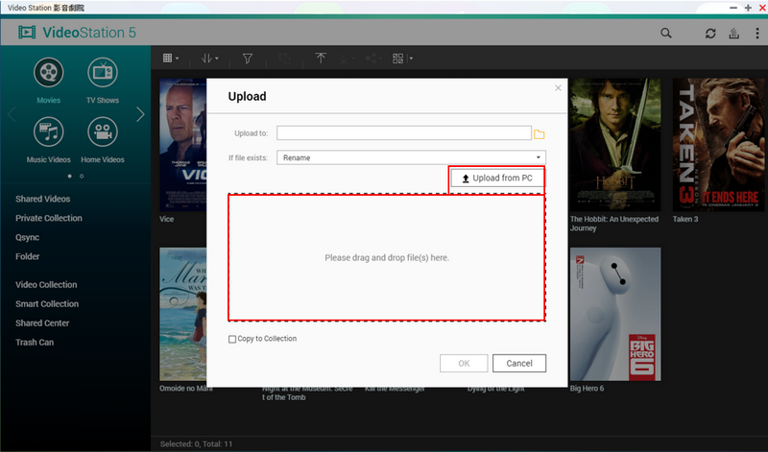
Task: Select the Vice movie poster
Action: click(x=182, y=145)
